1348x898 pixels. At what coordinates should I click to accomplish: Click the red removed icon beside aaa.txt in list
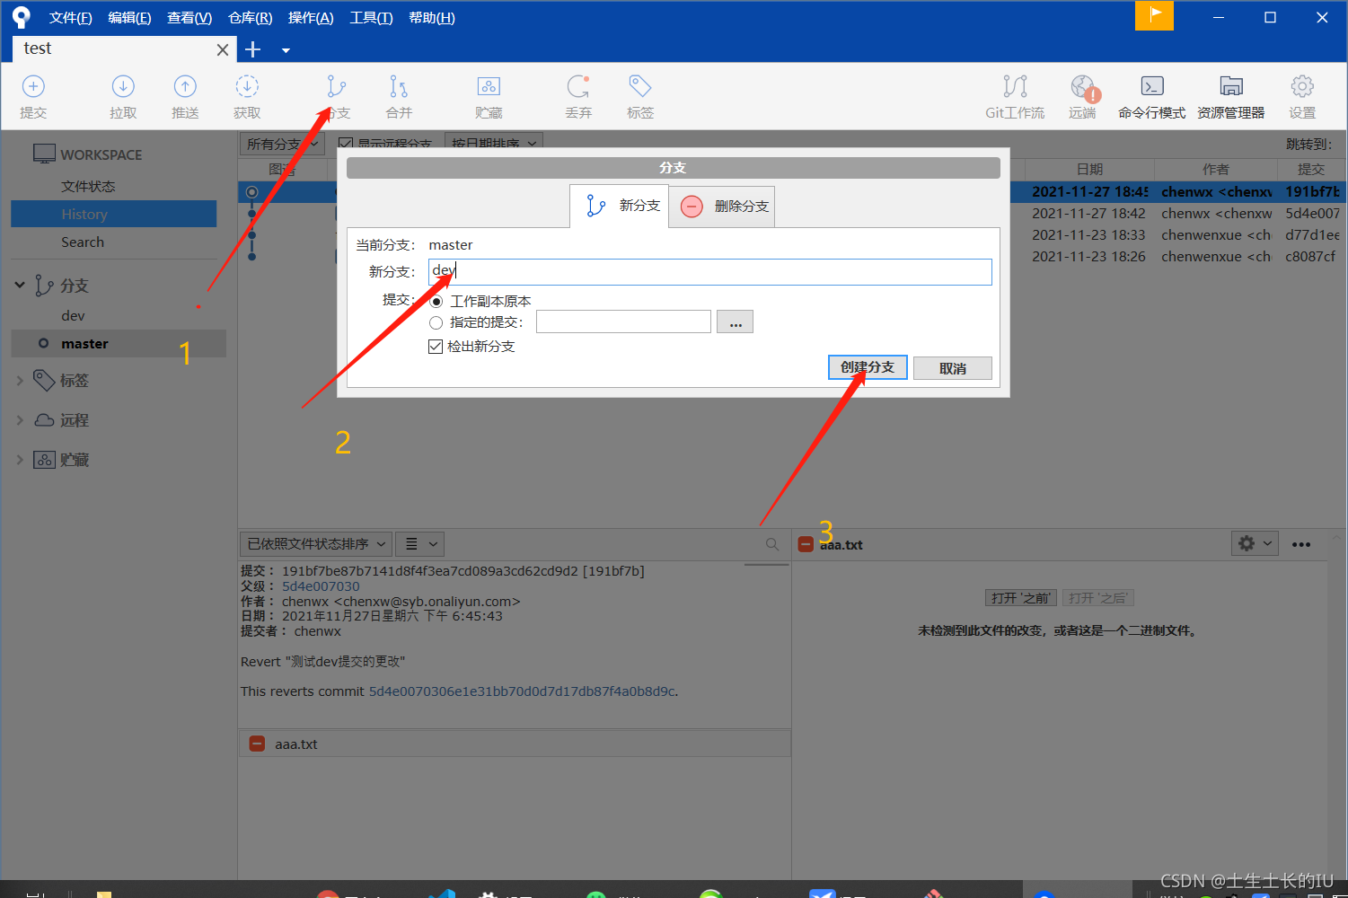(x=257, y=744)
